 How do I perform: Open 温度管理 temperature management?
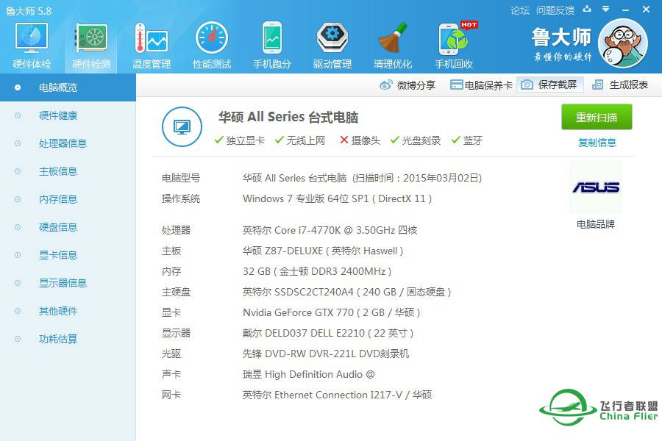(x=152, y=46)
